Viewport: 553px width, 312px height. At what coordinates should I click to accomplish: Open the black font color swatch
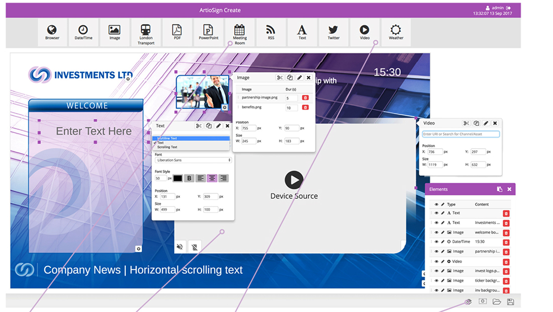[x=178, y=178]
